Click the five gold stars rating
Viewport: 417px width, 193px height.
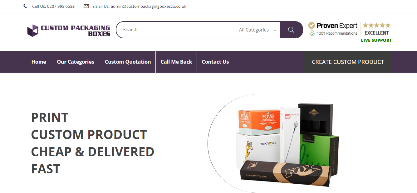click(x=376, y=25)
